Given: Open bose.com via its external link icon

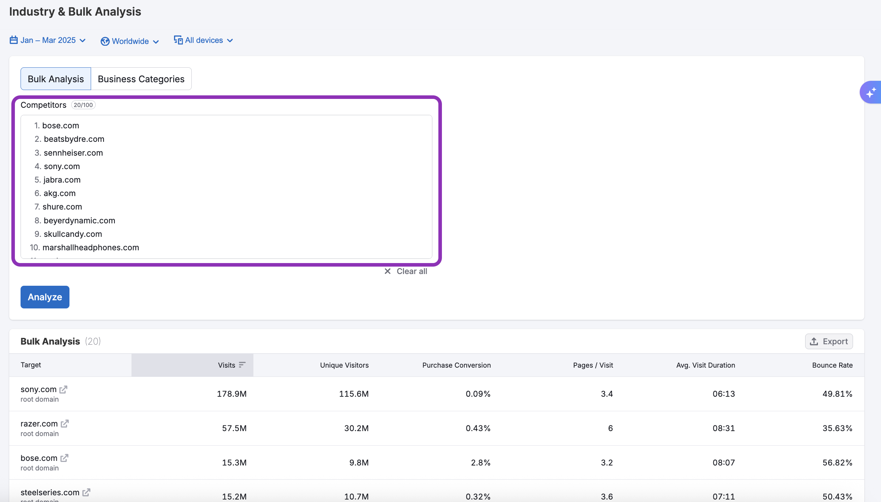Looking at the screenshot, I should [x=64, y=458].
